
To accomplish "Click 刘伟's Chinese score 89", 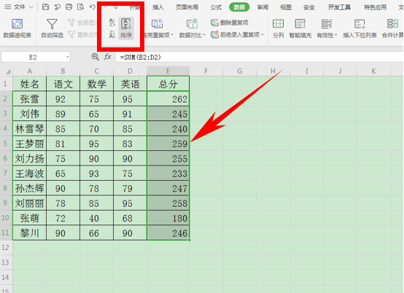I will coord(63,114).
